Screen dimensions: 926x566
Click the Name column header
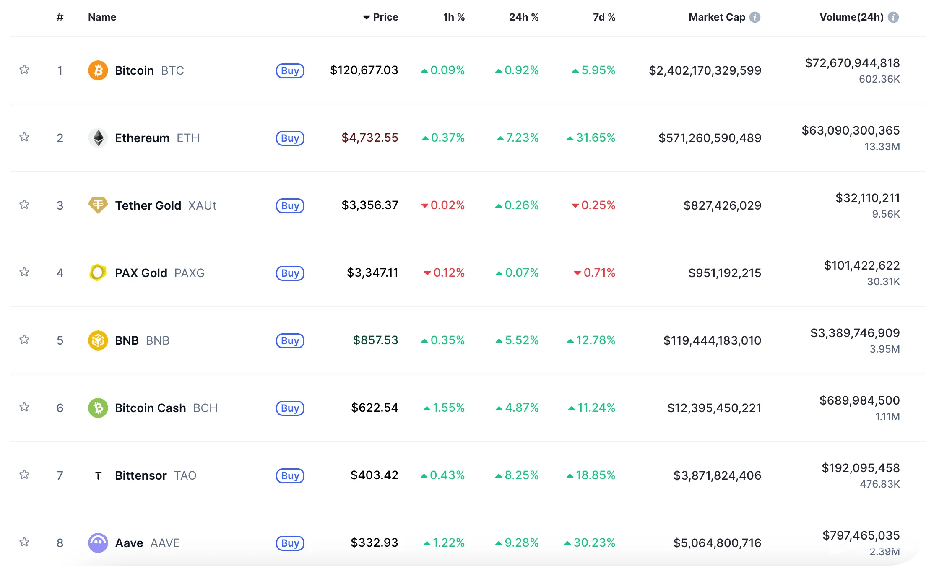click(102, 17)
